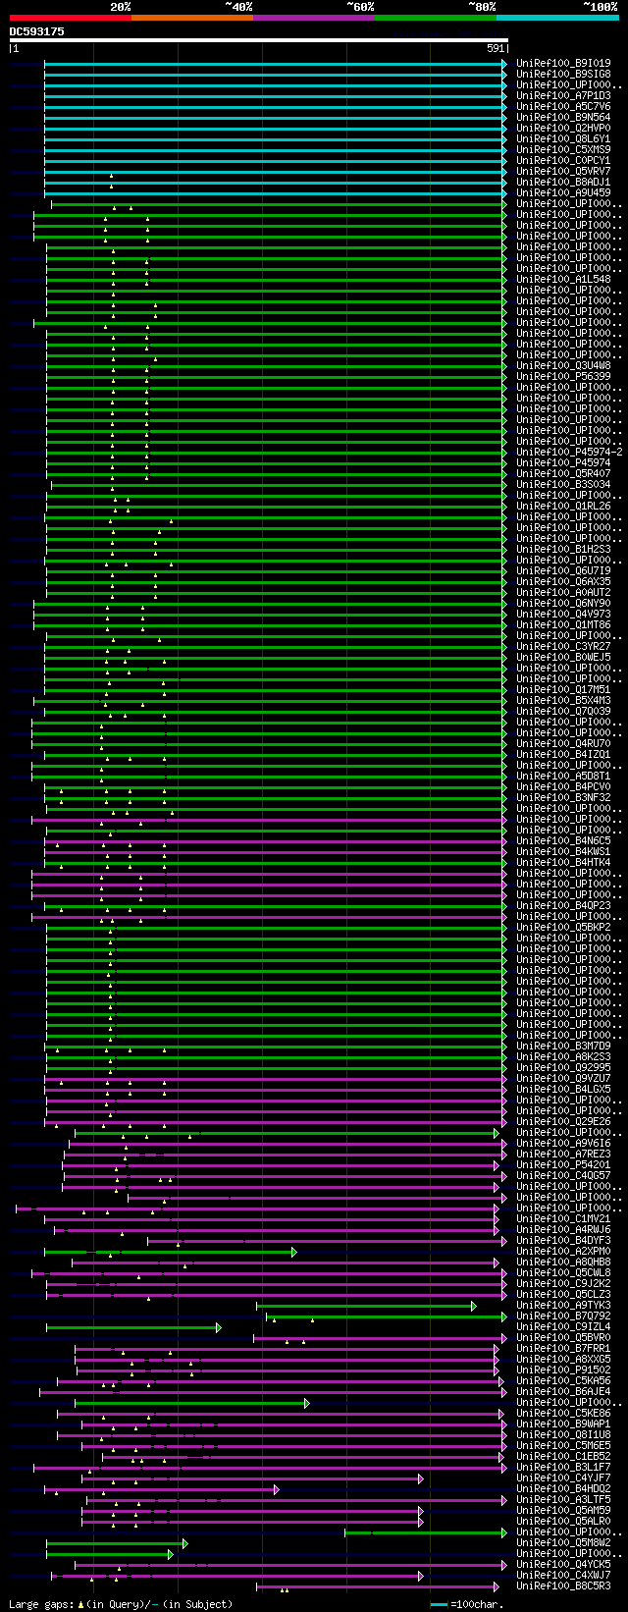The height and width of the screenshot is (1612, 628).
Task: Open the UniRef100_Q5VRV7 hit
Action: [563, 171]
